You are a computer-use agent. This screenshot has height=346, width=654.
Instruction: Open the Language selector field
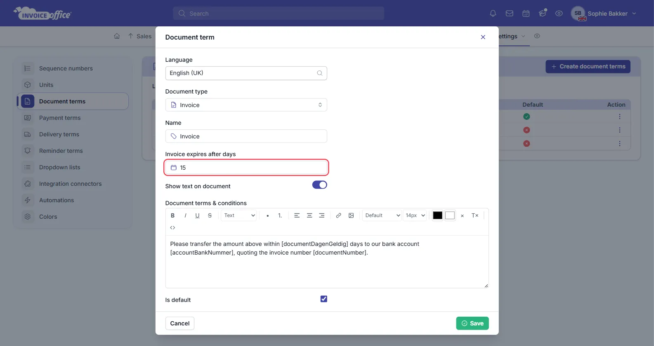(246, 73)
